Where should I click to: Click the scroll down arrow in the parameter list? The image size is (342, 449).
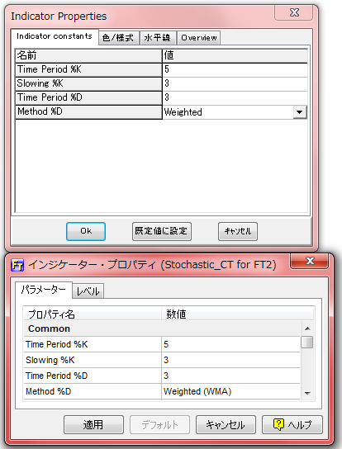307,394
